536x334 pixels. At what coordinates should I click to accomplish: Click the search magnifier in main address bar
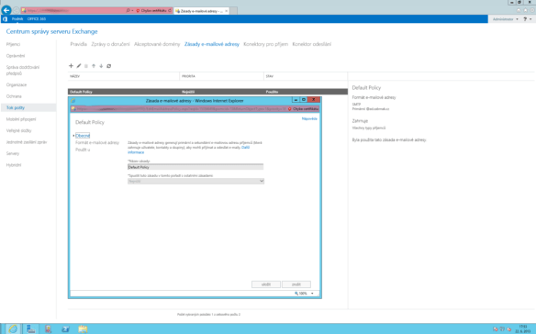pos(128,11)
